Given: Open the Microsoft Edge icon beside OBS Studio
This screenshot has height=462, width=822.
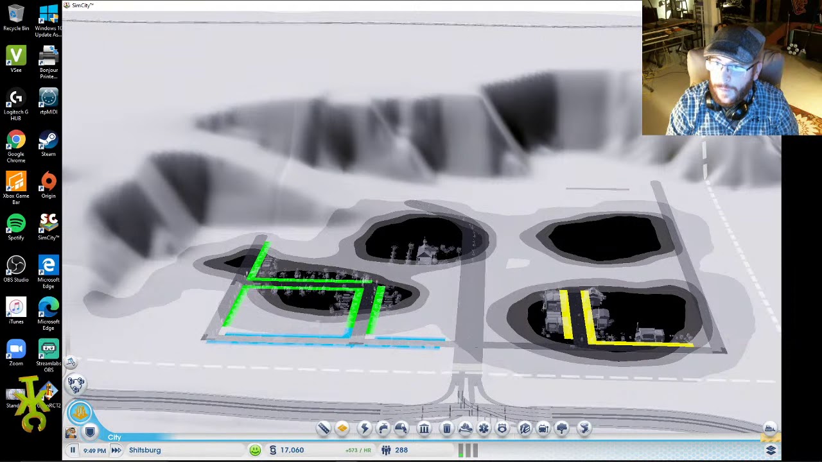Looking at the screenshot, I should (x=49, y=273).
